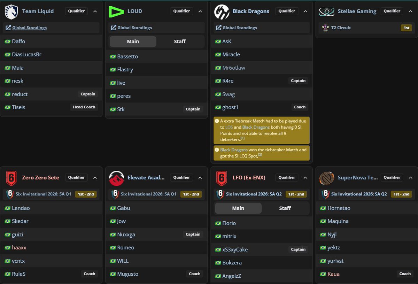418x284 pixels.
Task: Click the Zero Zero Sete logo
Action: [x=11, y=178]
